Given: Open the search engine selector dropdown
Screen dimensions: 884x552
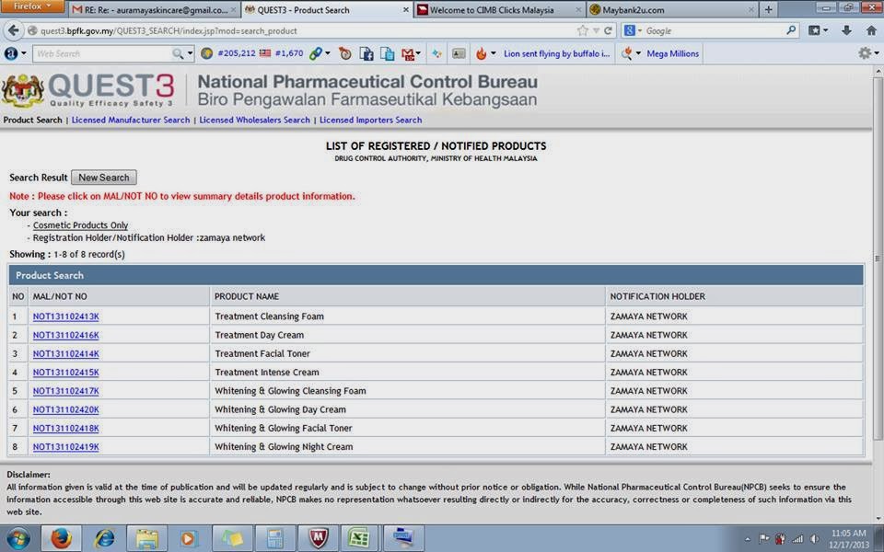Looking at the screenshot, I should click(640, 31).
